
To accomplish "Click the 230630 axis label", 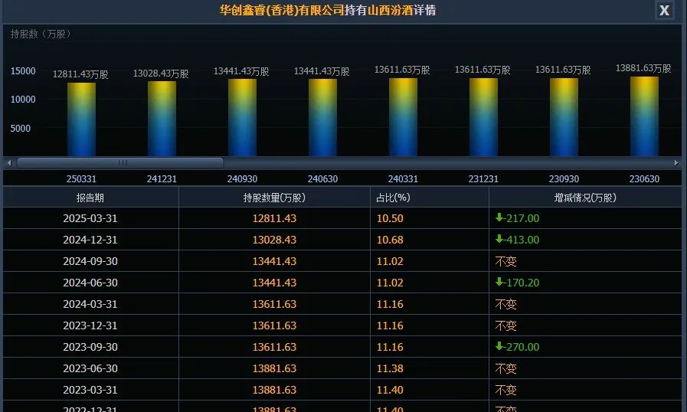I will 644,179.
